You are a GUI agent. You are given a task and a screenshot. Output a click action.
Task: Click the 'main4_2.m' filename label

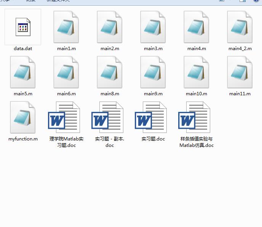click(x=240, y=49)
